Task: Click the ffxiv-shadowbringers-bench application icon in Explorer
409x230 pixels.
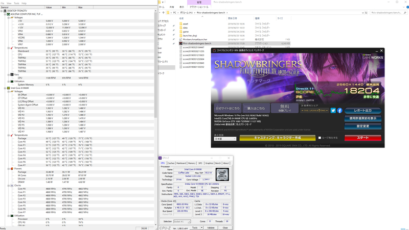Action: click(180, 43)
